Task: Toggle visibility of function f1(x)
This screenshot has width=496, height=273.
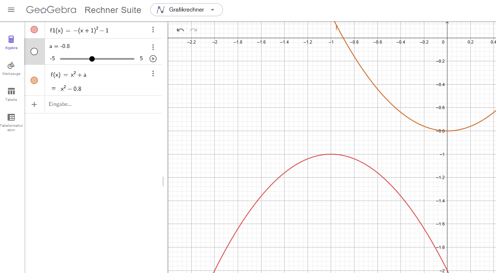Action: 34,30
